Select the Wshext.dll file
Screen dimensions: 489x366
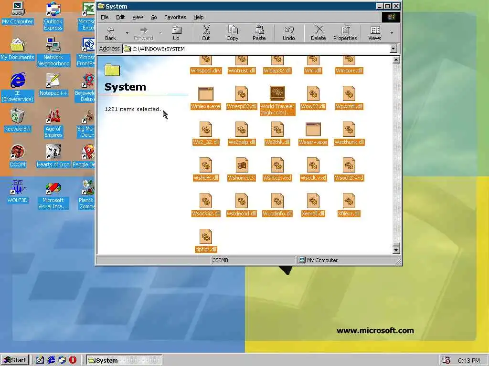[x=206, y=170]
